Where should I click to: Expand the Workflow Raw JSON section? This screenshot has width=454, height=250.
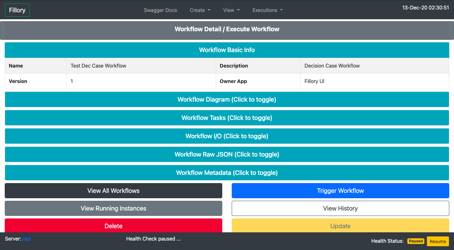227,154
